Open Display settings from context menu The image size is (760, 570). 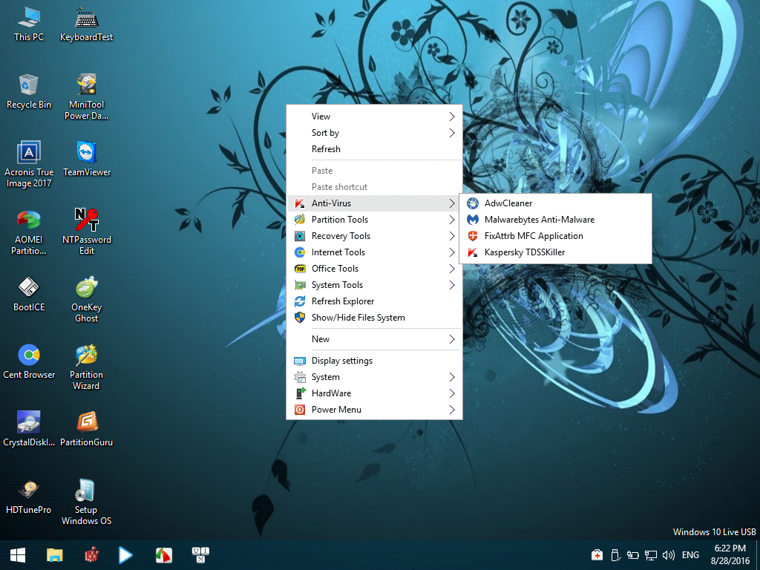375,361
